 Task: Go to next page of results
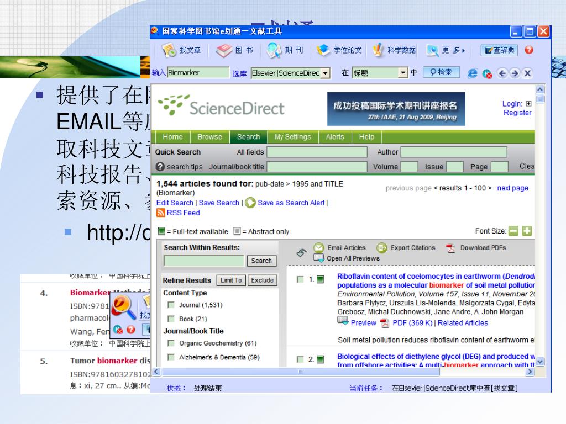512,188
